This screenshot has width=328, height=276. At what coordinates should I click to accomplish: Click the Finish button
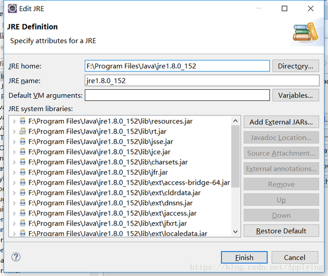click(x=244, y=257)
